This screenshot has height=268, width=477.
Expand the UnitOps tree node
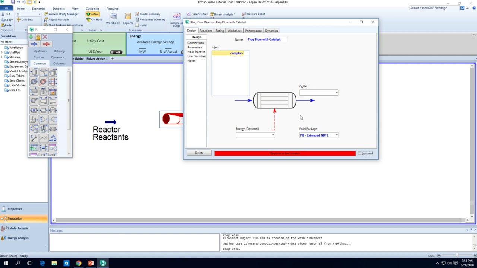(x=2, y=52)
